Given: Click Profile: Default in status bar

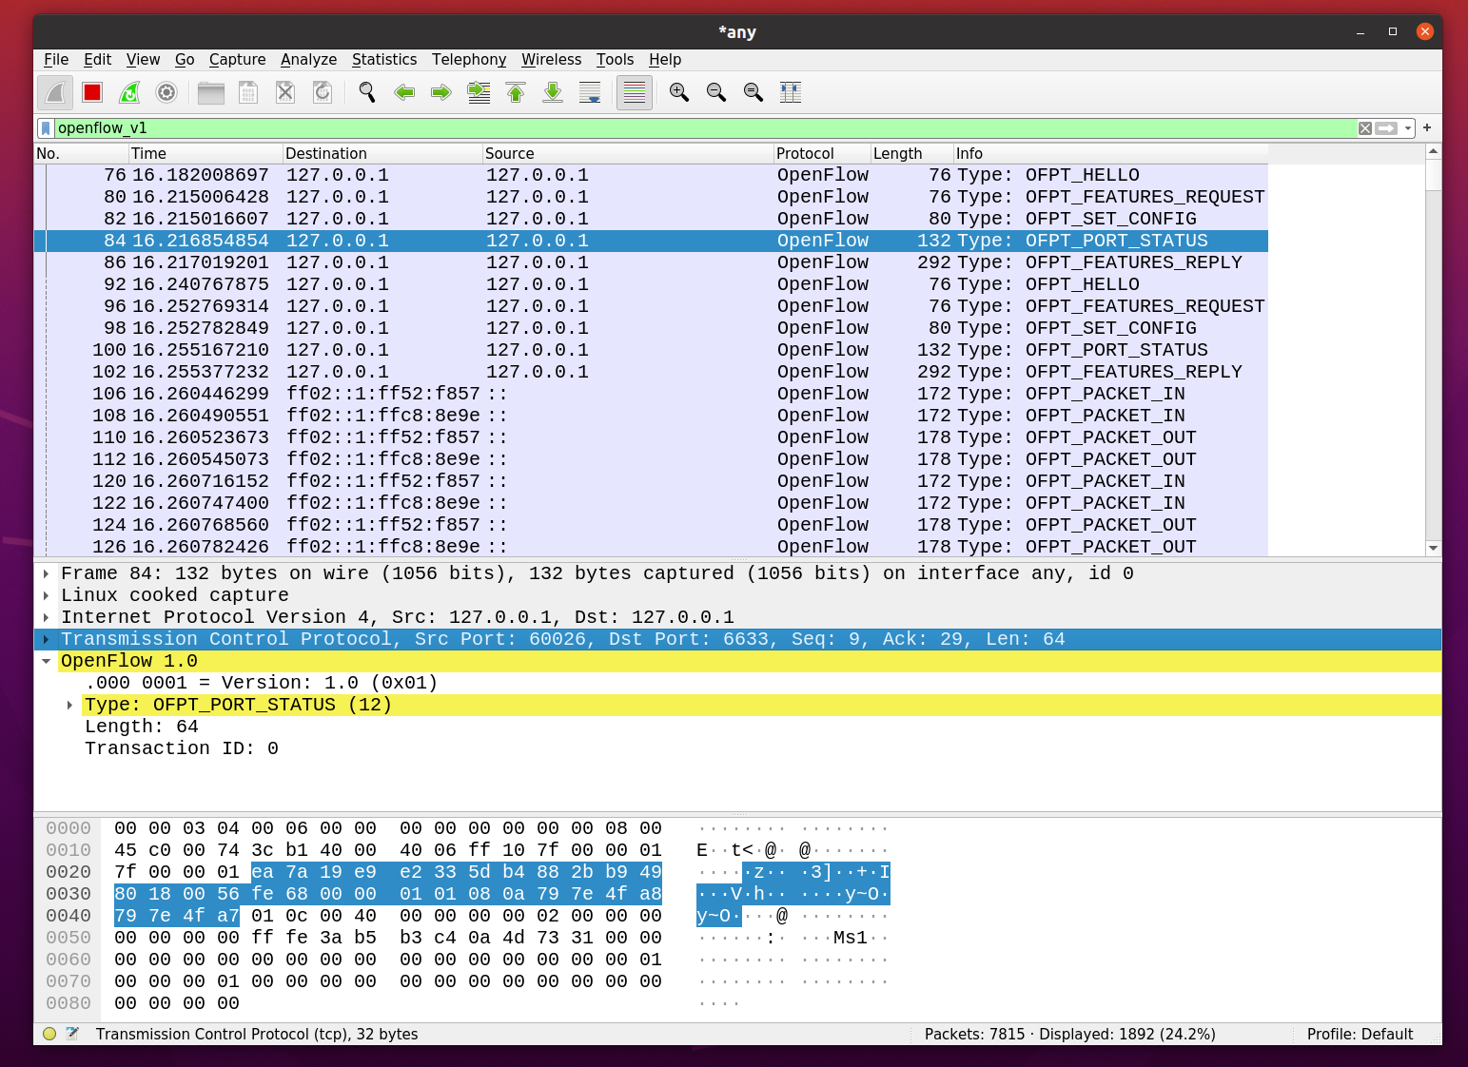Looking at the screenshot, I should 1359,1034.
